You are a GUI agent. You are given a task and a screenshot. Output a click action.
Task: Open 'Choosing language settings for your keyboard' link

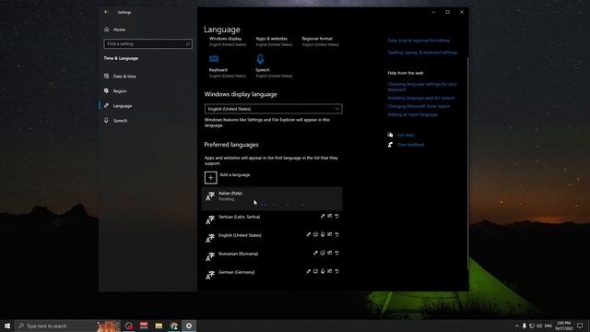422,87
